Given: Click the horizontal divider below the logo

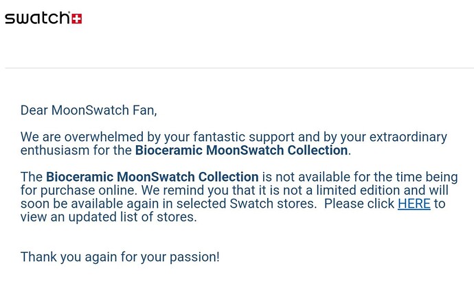Looking at the screenshot, I should (240, 68).
